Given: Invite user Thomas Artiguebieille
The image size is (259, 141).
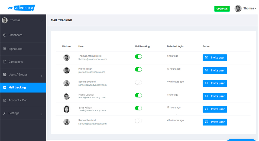Looking at the screenshot, I should pos(215,58).
